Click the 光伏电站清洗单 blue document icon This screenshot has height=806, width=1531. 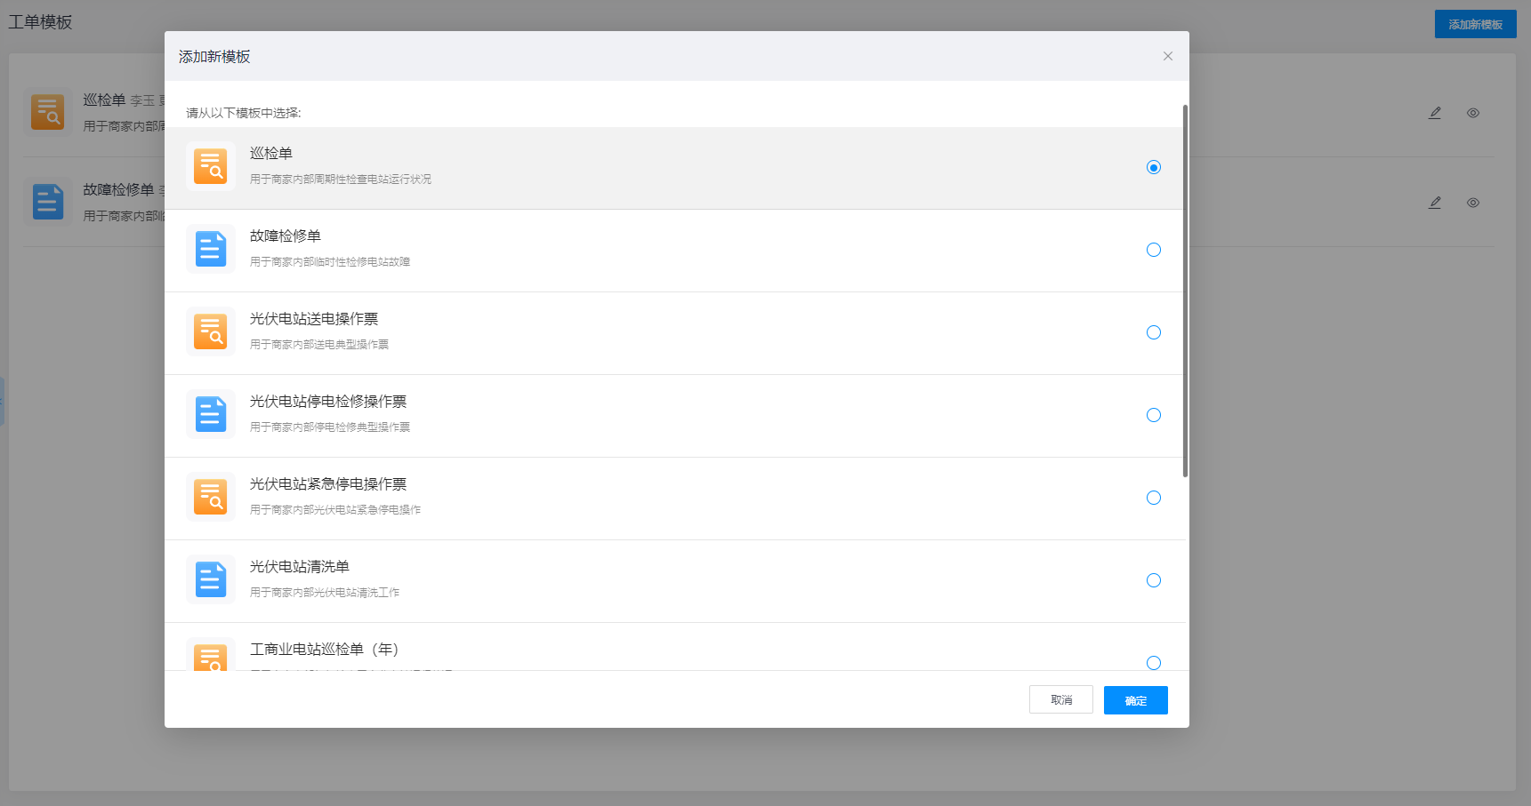click(211, 579)
